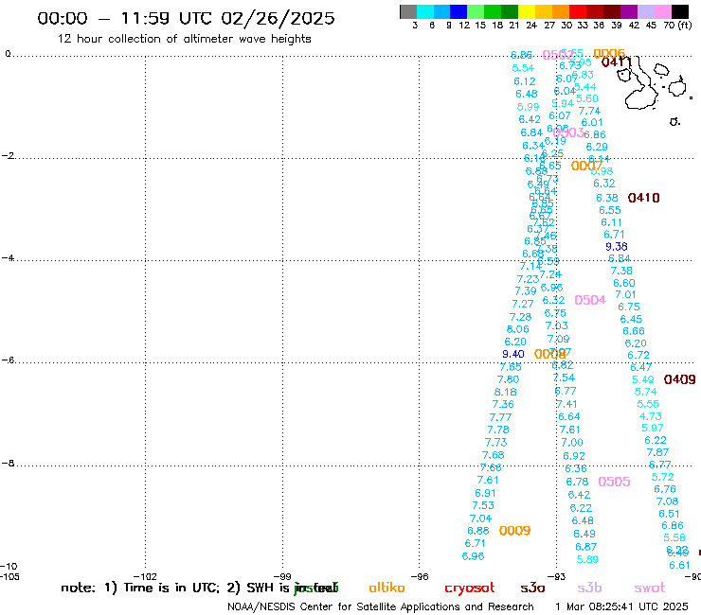Click the black swatch ending the color scale
Viewport: 701px width, 615px height.
(x=679, y=11)
